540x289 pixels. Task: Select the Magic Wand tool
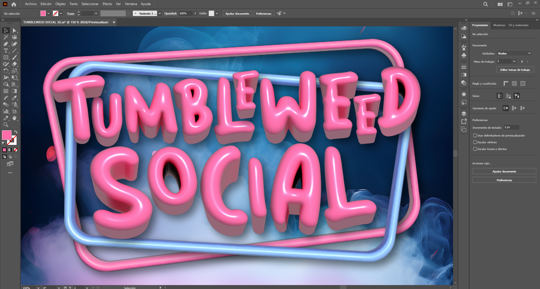(6, 37)
